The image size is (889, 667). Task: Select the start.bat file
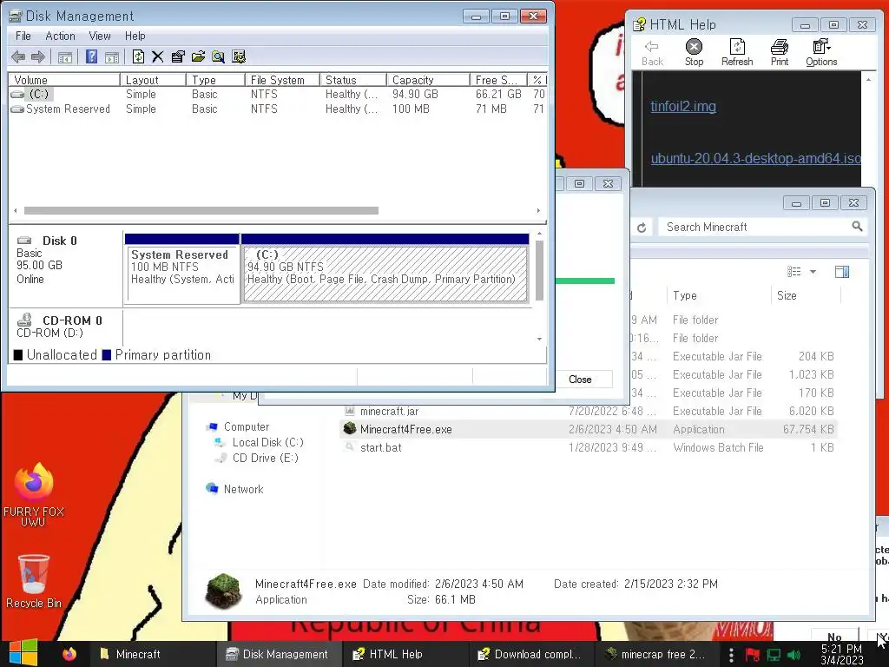point(381,447)
